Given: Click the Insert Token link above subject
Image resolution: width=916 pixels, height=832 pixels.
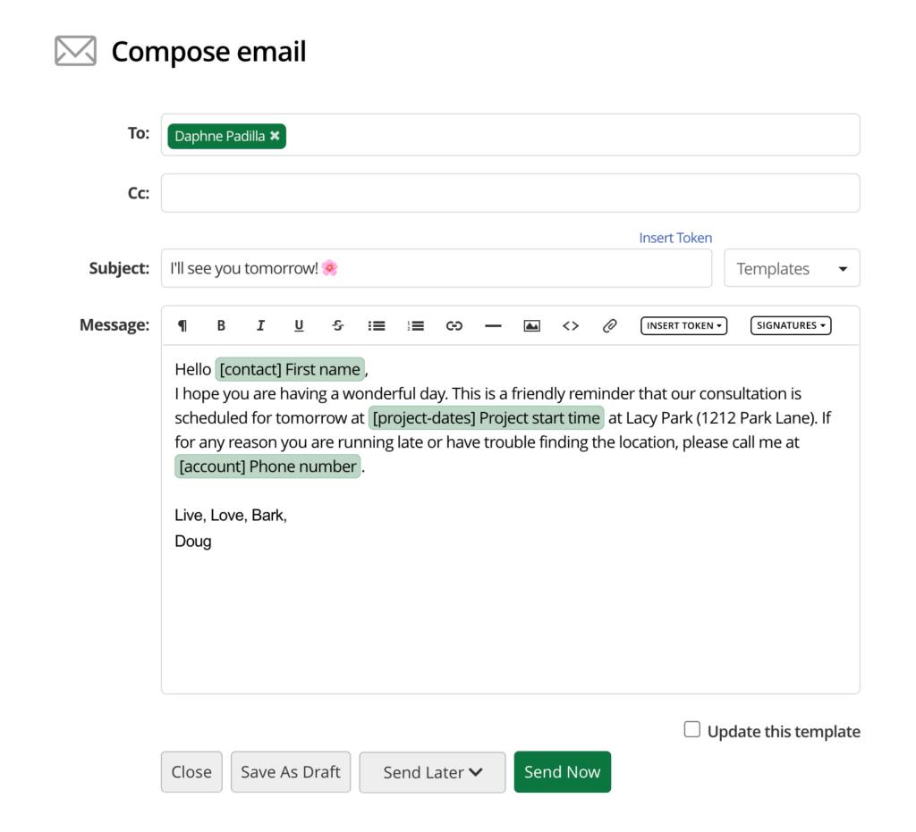Looking at the screenshot, I should tap(675, 238).
